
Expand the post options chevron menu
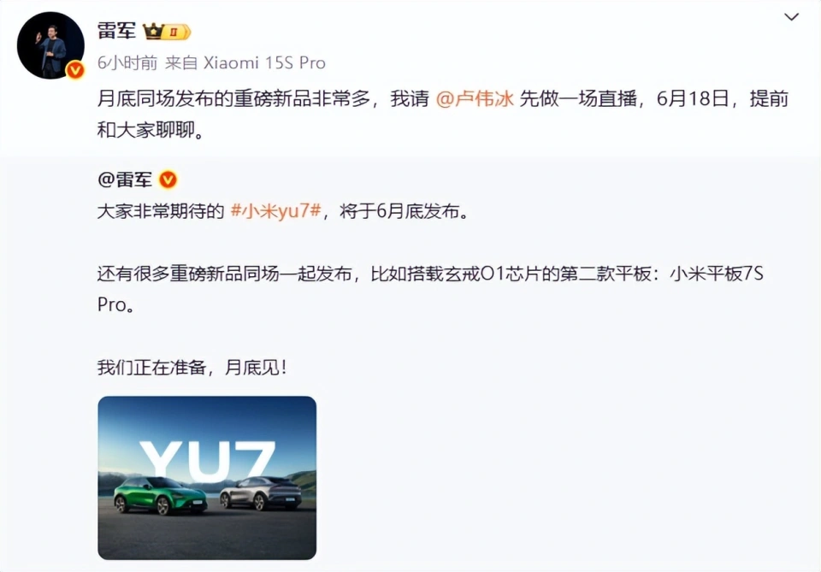[791, 17]
